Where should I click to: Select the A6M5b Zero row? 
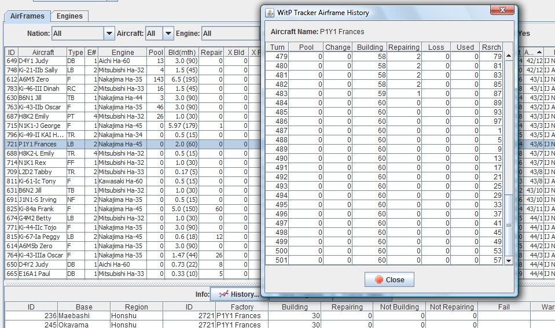pyautogui.click(x=133, y=245)
